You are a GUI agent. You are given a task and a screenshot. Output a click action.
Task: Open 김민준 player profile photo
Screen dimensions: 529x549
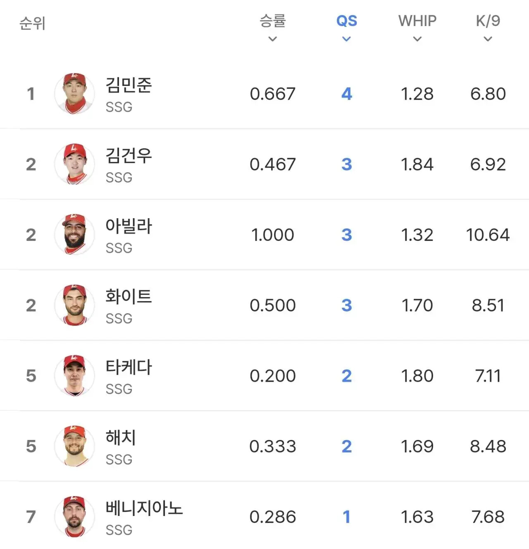[x=74, y=94]
